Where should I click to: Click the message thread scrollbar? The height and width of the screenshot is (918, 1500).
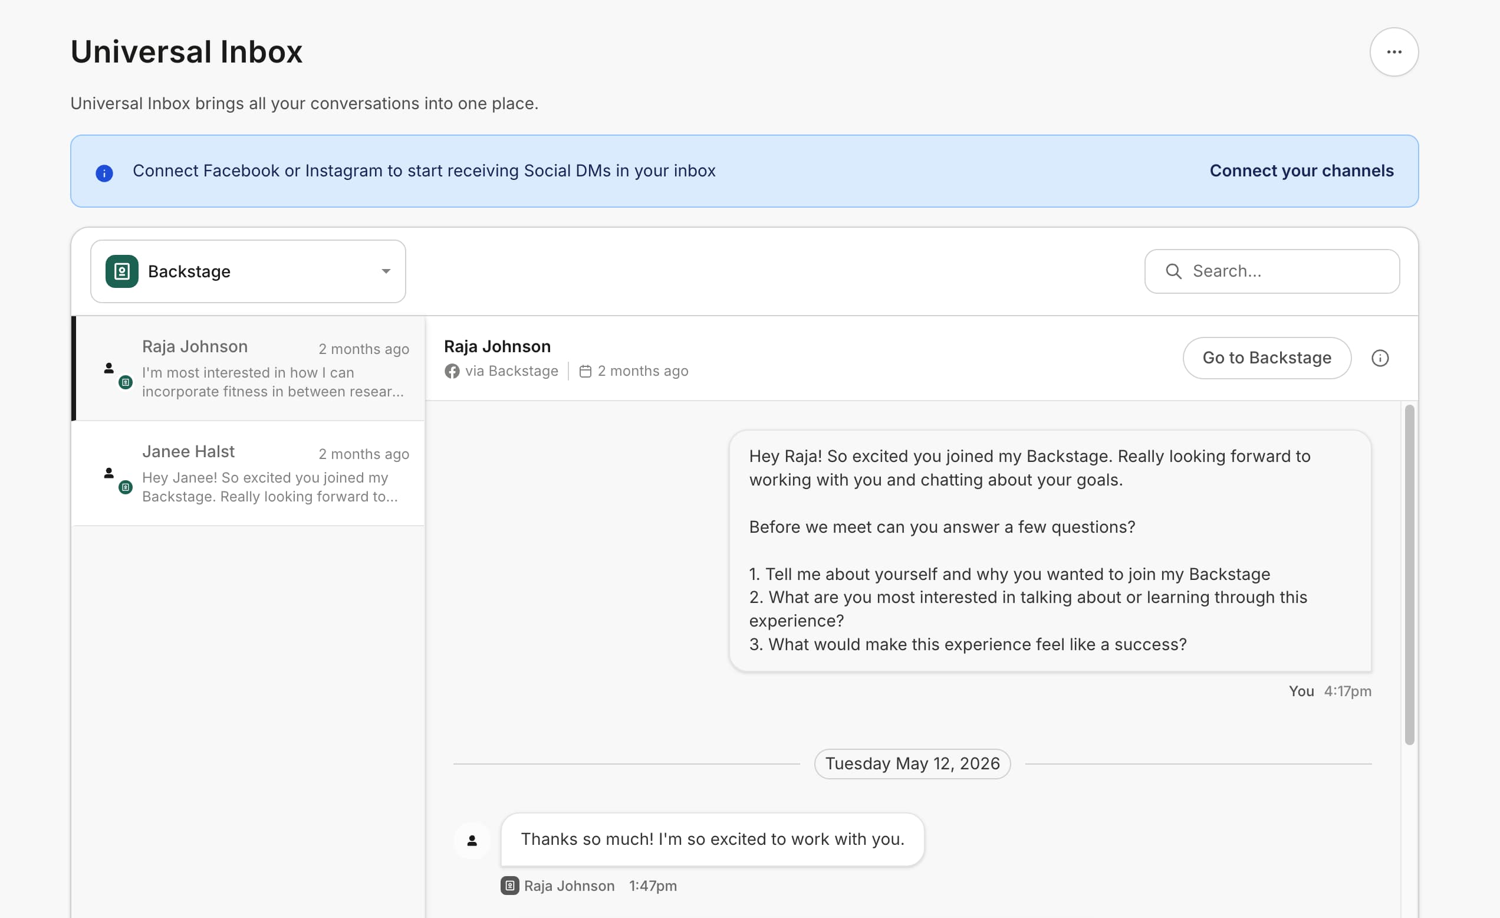(x=1409, y=575)
